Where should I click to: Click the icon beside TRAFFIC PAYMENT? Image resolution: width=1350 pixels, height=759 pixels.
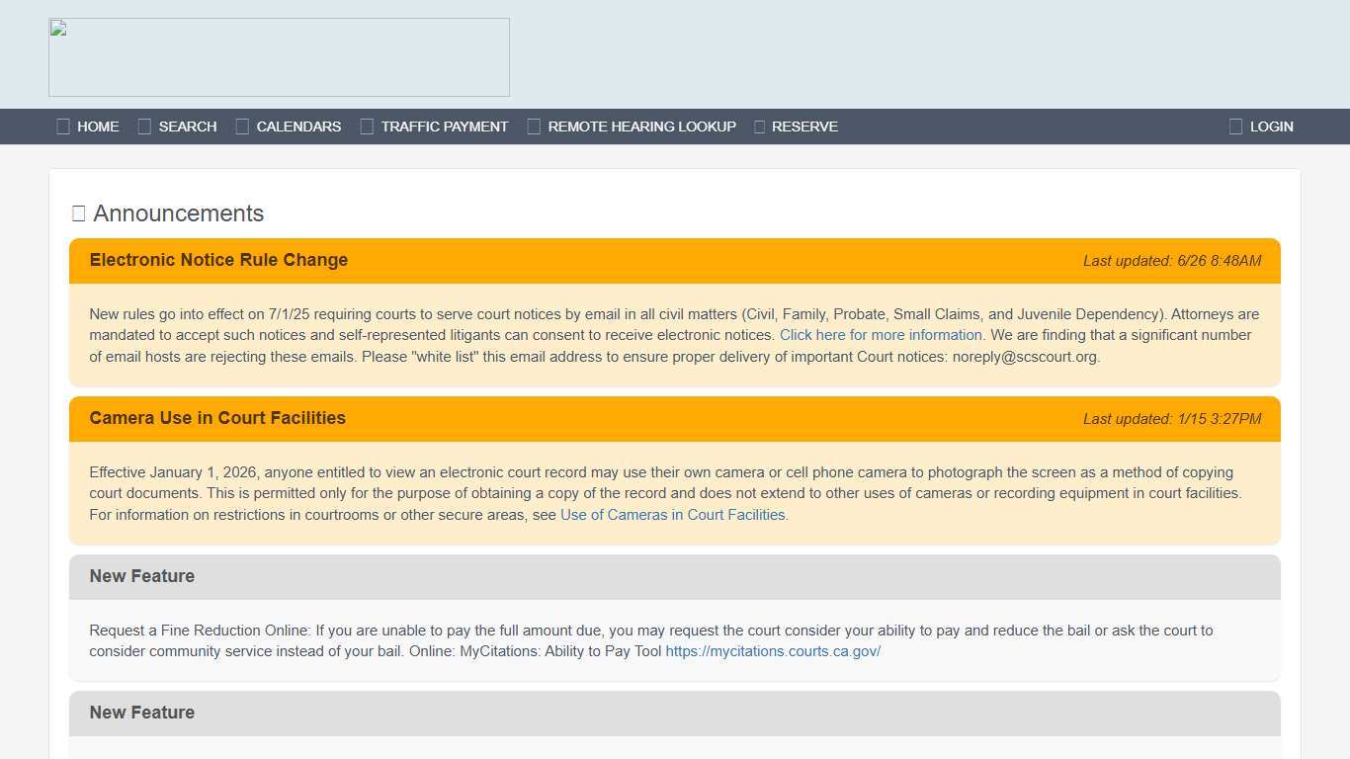click(x=367, y=126)
